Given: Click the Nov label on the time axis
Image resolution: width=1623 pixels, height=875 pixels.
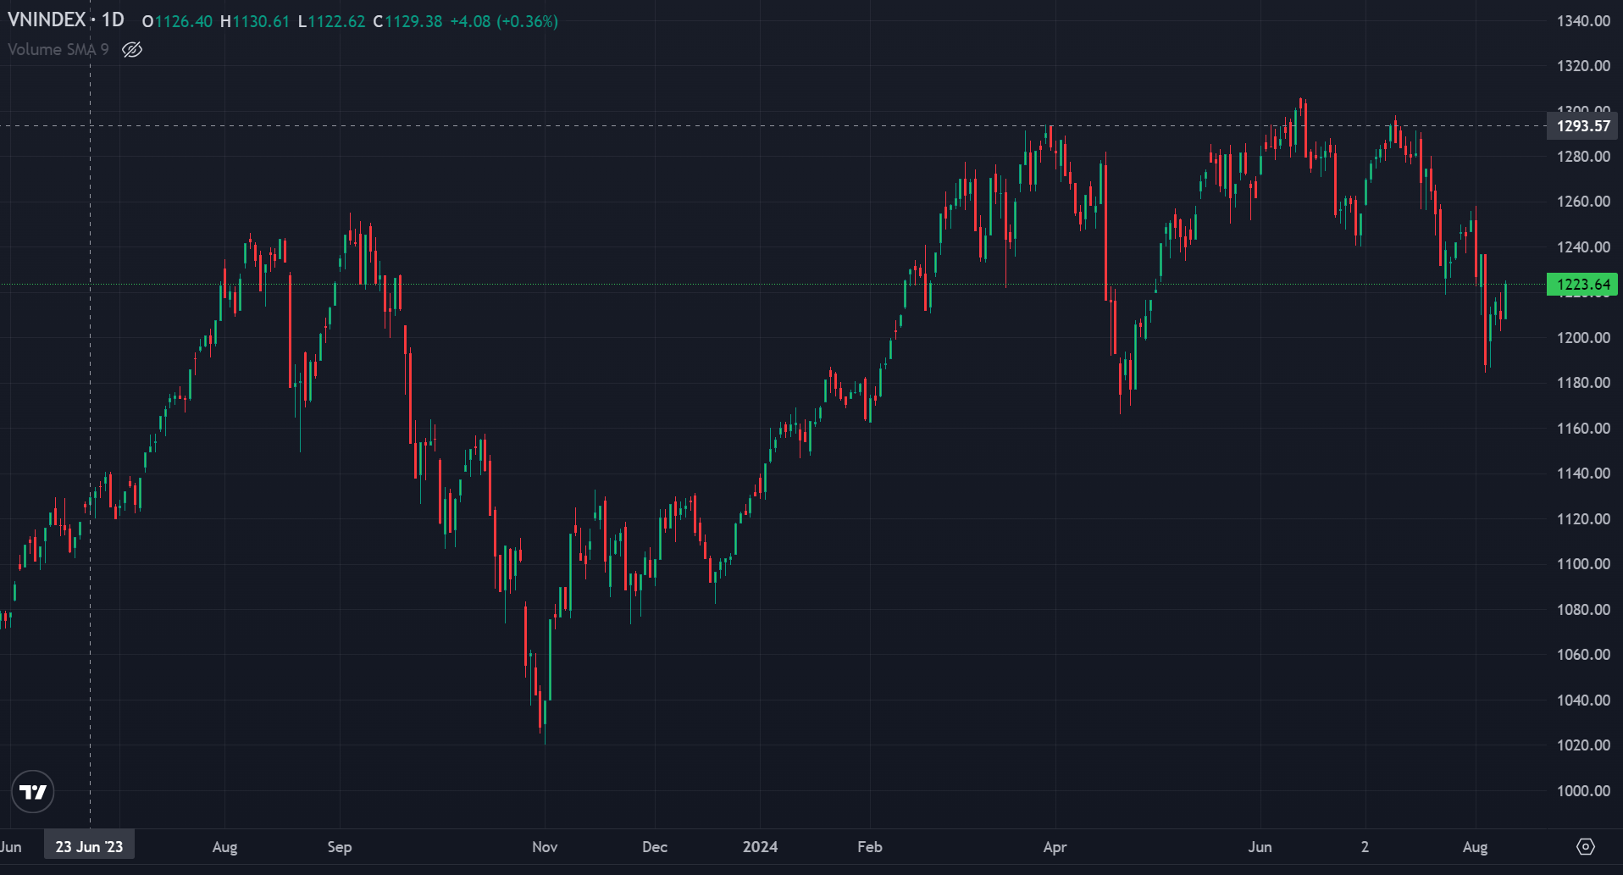Looking at the screenshot, I should click(545, 847).
